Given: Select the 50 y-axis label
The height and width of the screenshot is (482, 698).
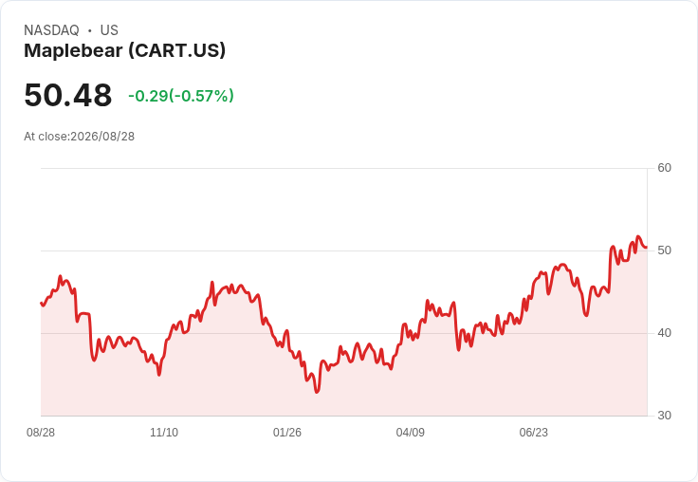Looking at the screenshot, I should click(x=664, y=250).
